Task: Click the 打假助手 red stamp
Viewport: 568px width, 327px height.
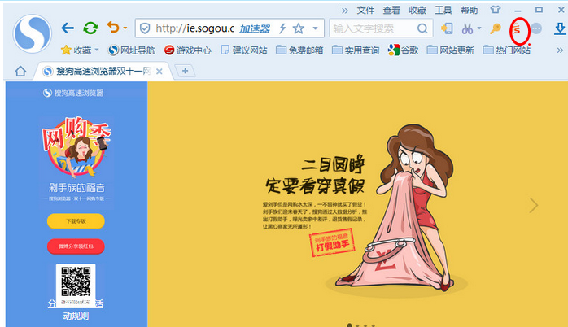Action: point(332,242)
